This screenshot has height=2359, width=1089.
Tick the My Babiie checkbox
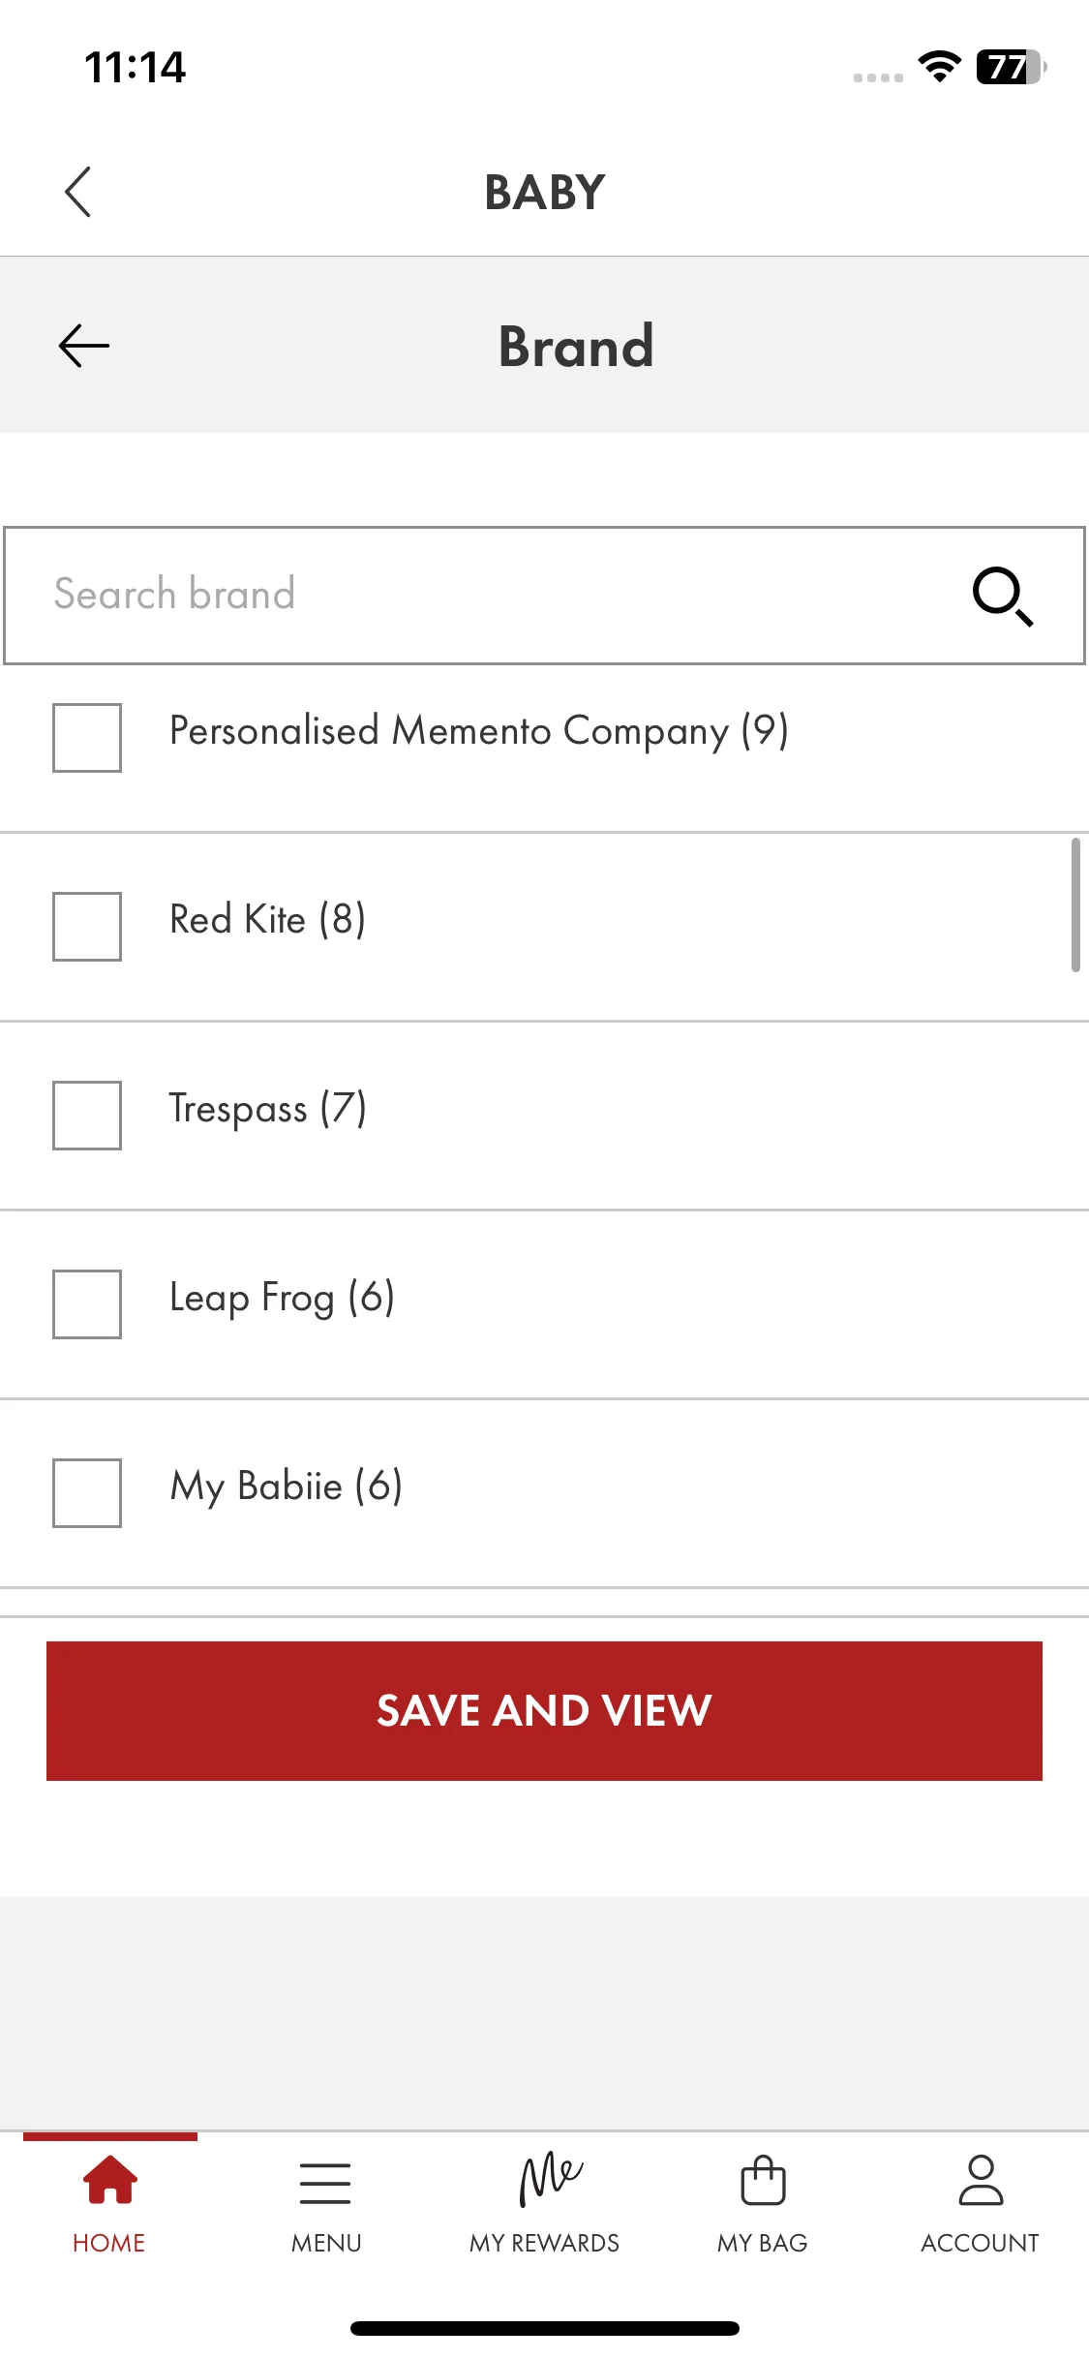tap(87, 1493)
